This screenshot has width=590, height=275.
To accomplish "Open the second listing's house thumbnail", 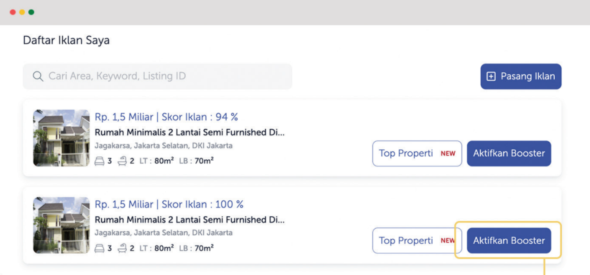I will 61,225.
